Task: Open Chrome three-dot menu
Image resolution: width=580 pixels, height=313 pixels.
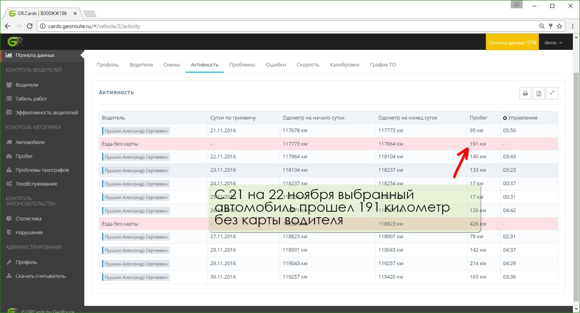Action: point(572,26)
